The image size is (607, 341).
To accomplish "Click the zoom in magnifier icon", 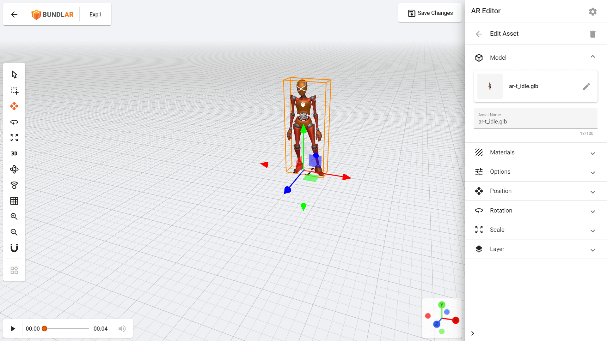I will click(x=14, y=217).
